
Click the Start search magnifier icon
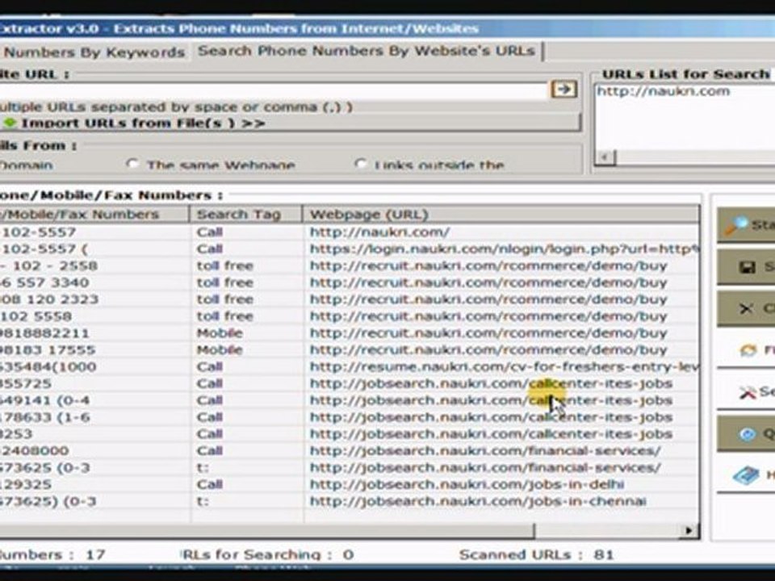[x=737, y=225]
